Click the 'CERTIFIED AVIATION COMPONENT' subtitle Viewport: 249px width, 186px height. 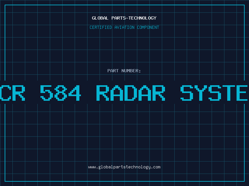[124, 27]
